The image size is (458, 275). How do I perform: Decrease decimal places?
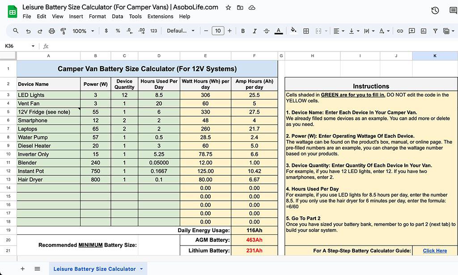pos(130,31)
